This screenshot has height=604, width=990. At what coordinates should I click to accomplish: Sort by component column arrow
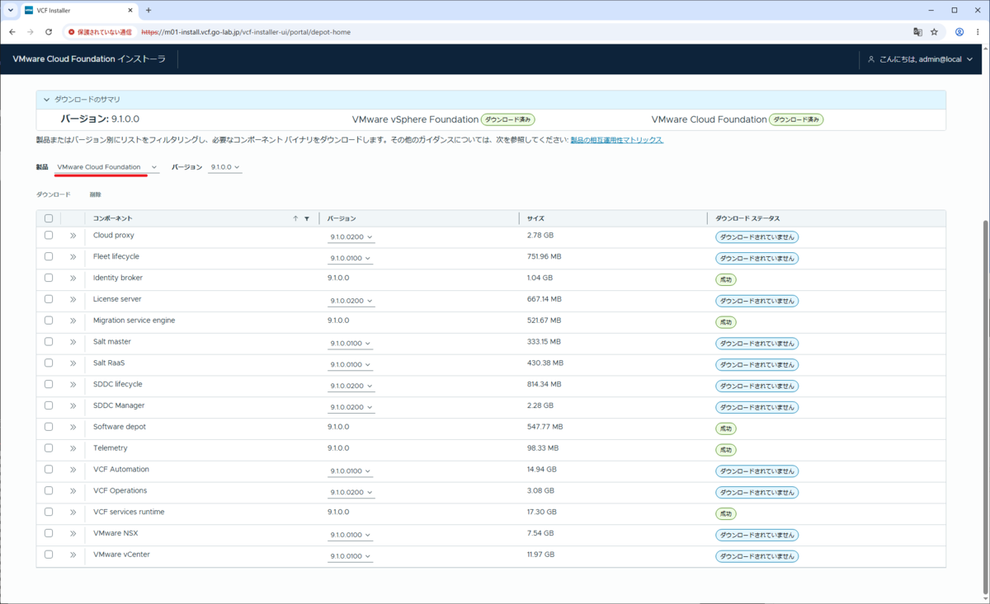pyautogui.click(x=295, y=218)
